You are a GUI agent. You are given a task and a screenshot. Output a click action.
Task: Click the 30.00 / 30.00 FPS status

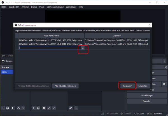point(155,113)
